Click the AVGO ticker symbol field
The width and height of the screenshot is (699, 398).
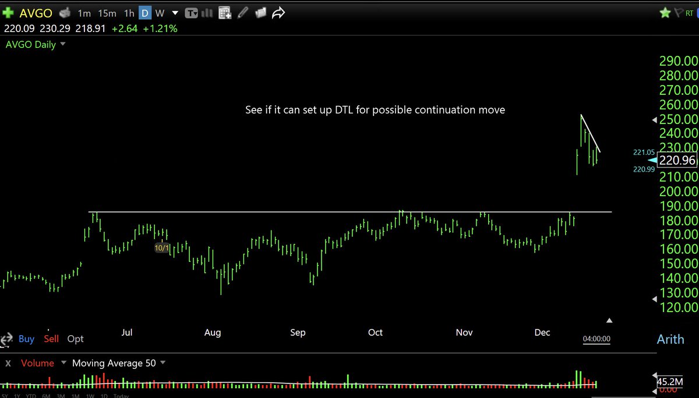point(37,13)
